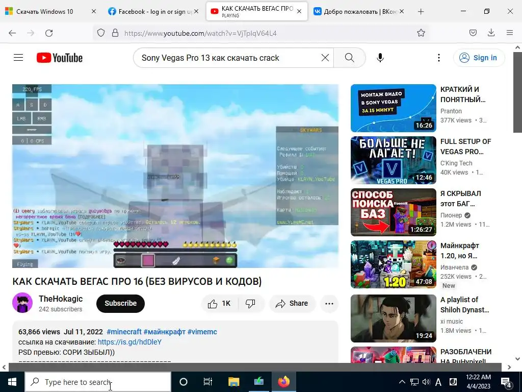Start voice search with microphone icon
This screenshot has height=392, width=522.
coord(380,58)
